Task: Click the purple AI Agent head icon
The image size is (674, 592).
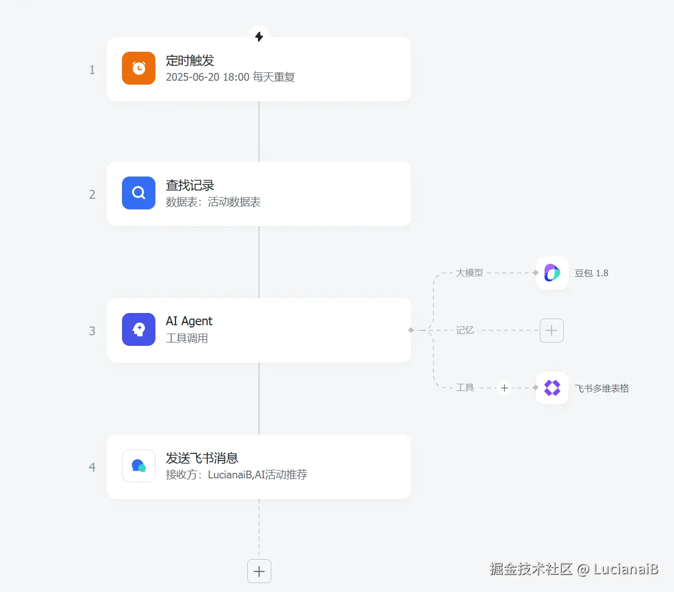Action: pos(139,329)
